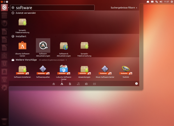Switch to the Applications lens
The height and width of the screenshot is (126, 174).
pyautogui.click(x=62, y=84)
